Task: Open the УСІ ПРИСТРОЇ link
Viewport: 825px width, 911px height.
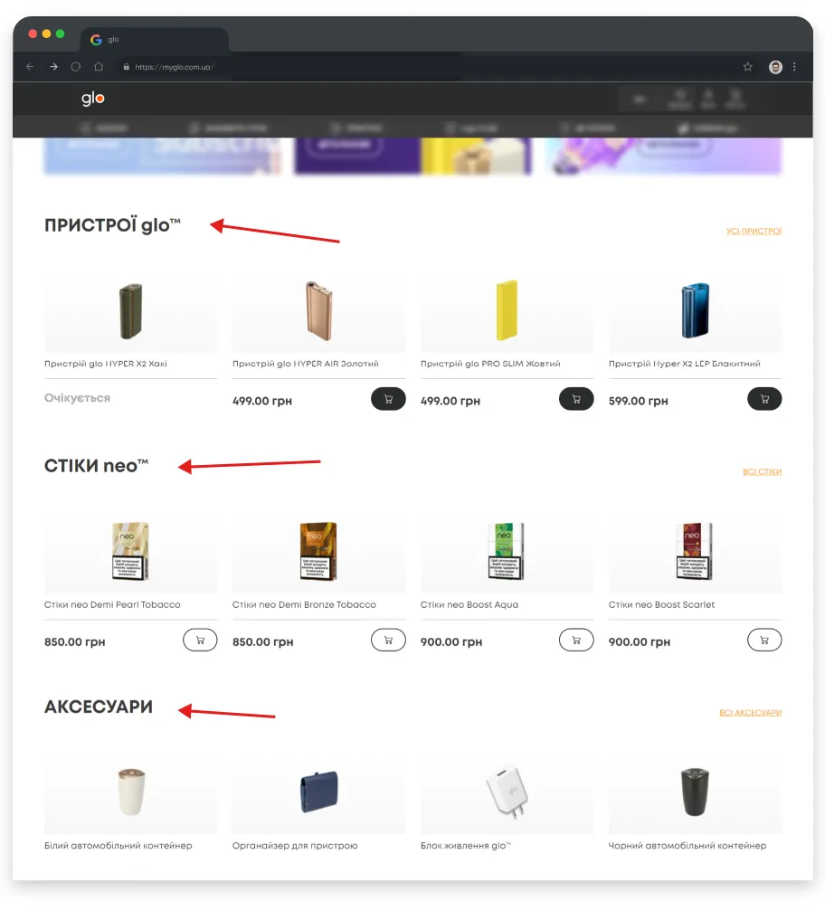Action: (754, 232)
